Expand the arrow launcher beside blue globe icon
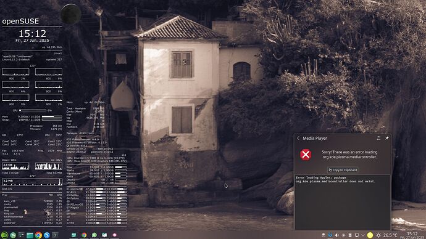 tap(55, 235)
